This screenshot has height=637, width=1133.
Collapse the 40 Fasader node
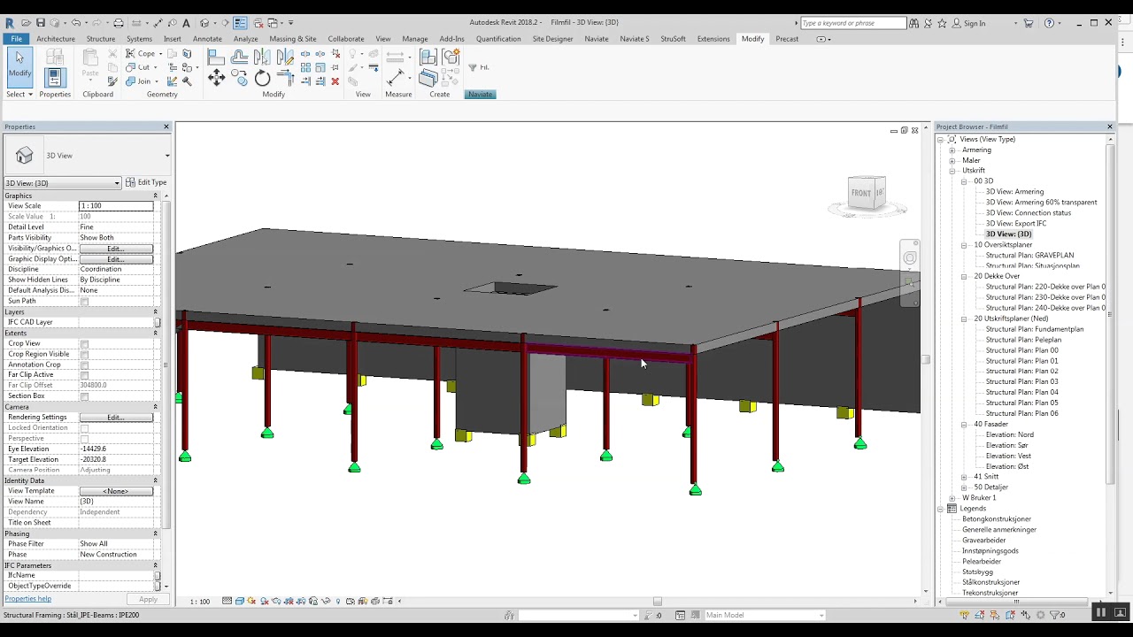pyautogui.click(x=964, y=425)
